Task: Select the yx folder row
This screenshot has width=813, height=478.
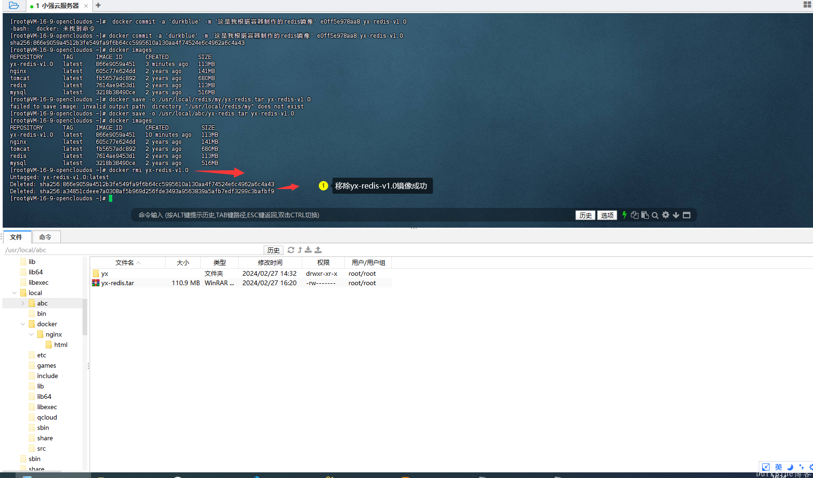Action: pos(241,273)
